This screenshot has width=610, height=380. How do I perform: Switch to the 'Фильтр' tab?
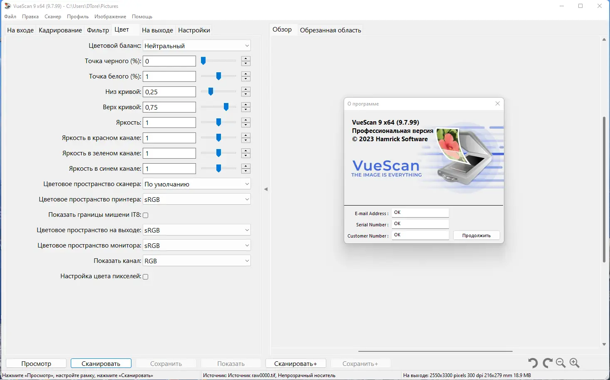tap(98, 30)
